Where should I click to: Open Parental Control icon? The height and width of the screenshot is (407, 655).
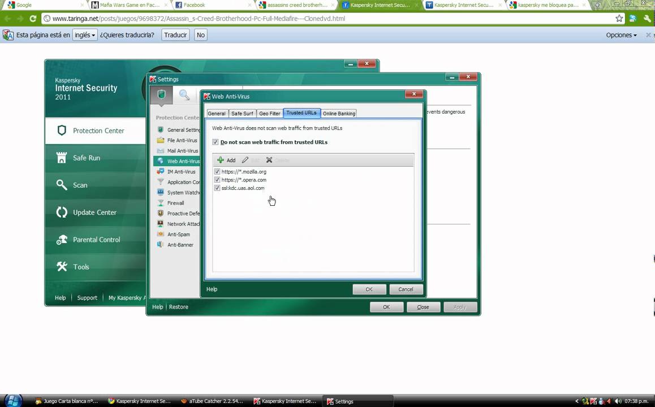pos(62,240)
